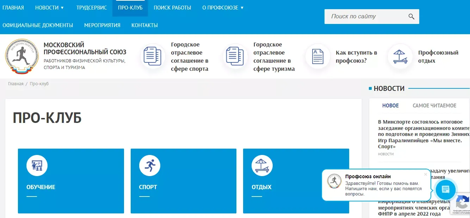Open Мероприятия menu item
The image size is (470, 218).
click(102, 25)
